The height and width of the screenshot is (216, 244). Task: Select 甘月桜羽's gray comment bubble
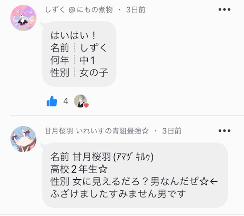tap(135, 175)
